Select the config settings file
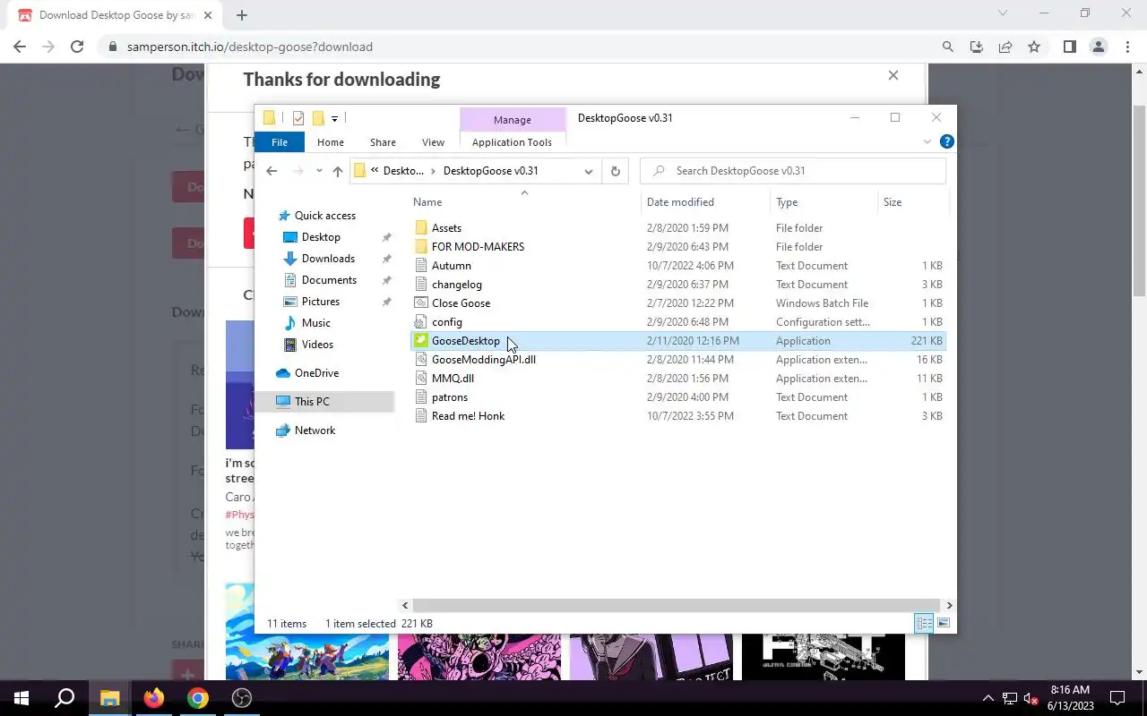The height and width of the screenshot is (716, 1147). pos(446,322)
